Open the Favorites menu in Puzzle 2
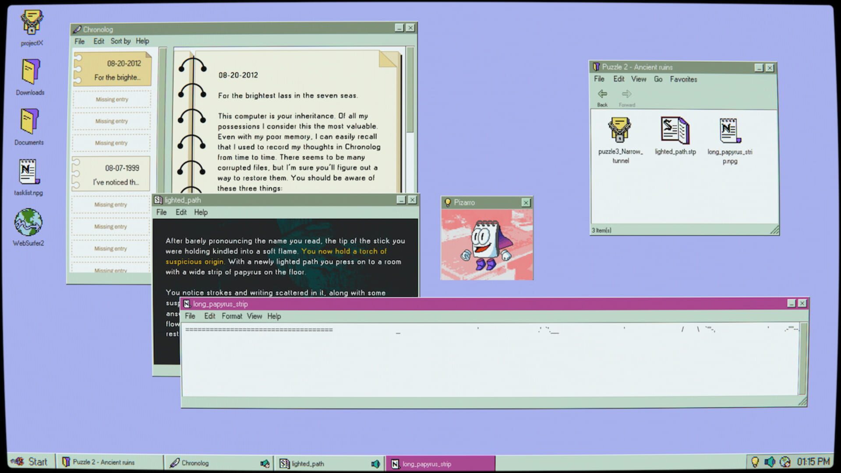 [684, 79]
